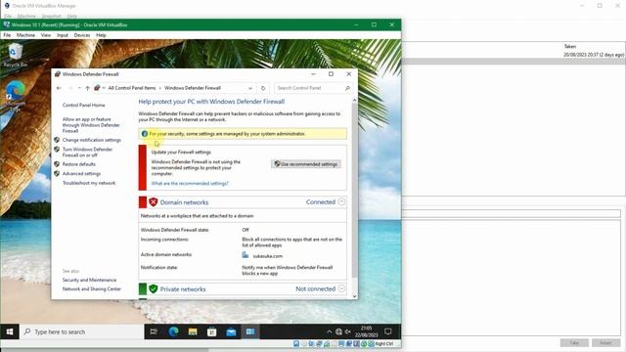The width and height of the screenshot is (626, 352).
Task: Click the optical drive indicator in VirtualBox status bar
Action: coord(304,343)
